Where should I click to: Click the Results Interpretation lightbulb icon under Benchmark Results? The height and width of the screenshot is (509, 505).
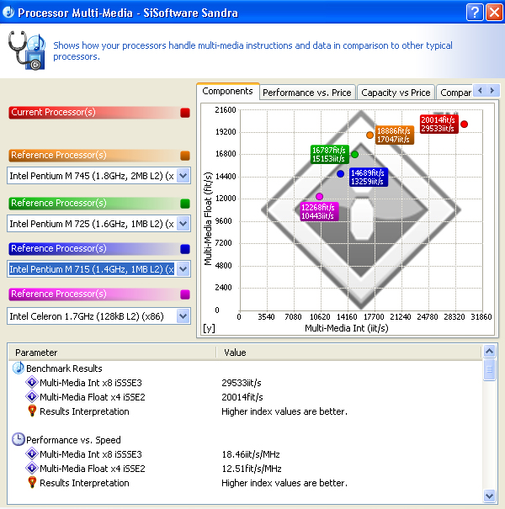point(32,411)
